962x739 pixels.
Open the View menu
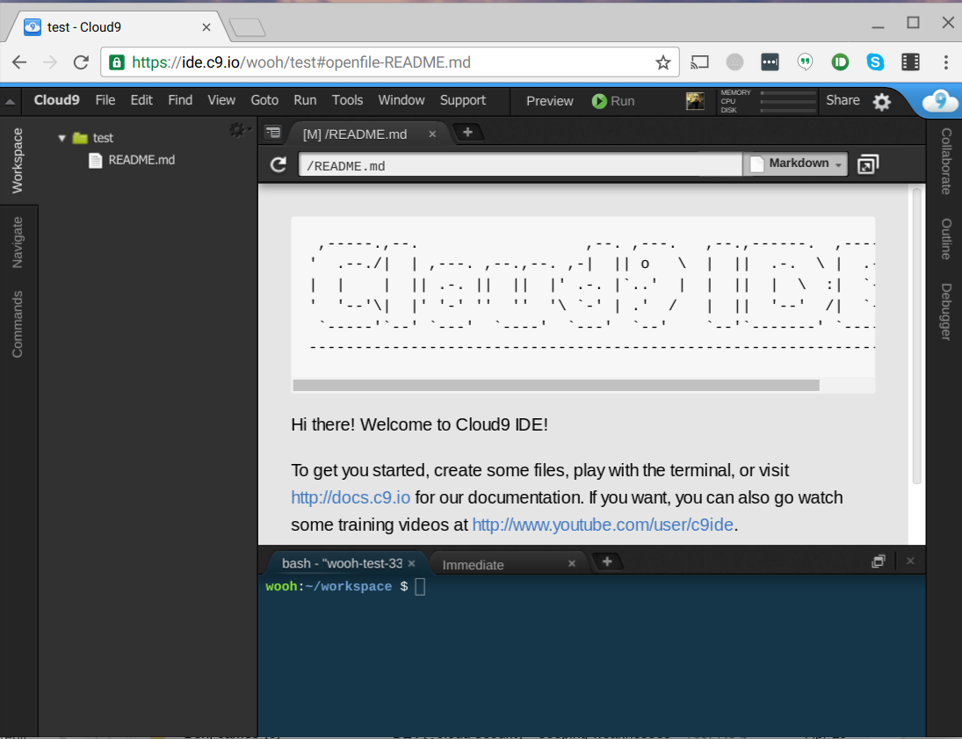[x=221, y=101]
